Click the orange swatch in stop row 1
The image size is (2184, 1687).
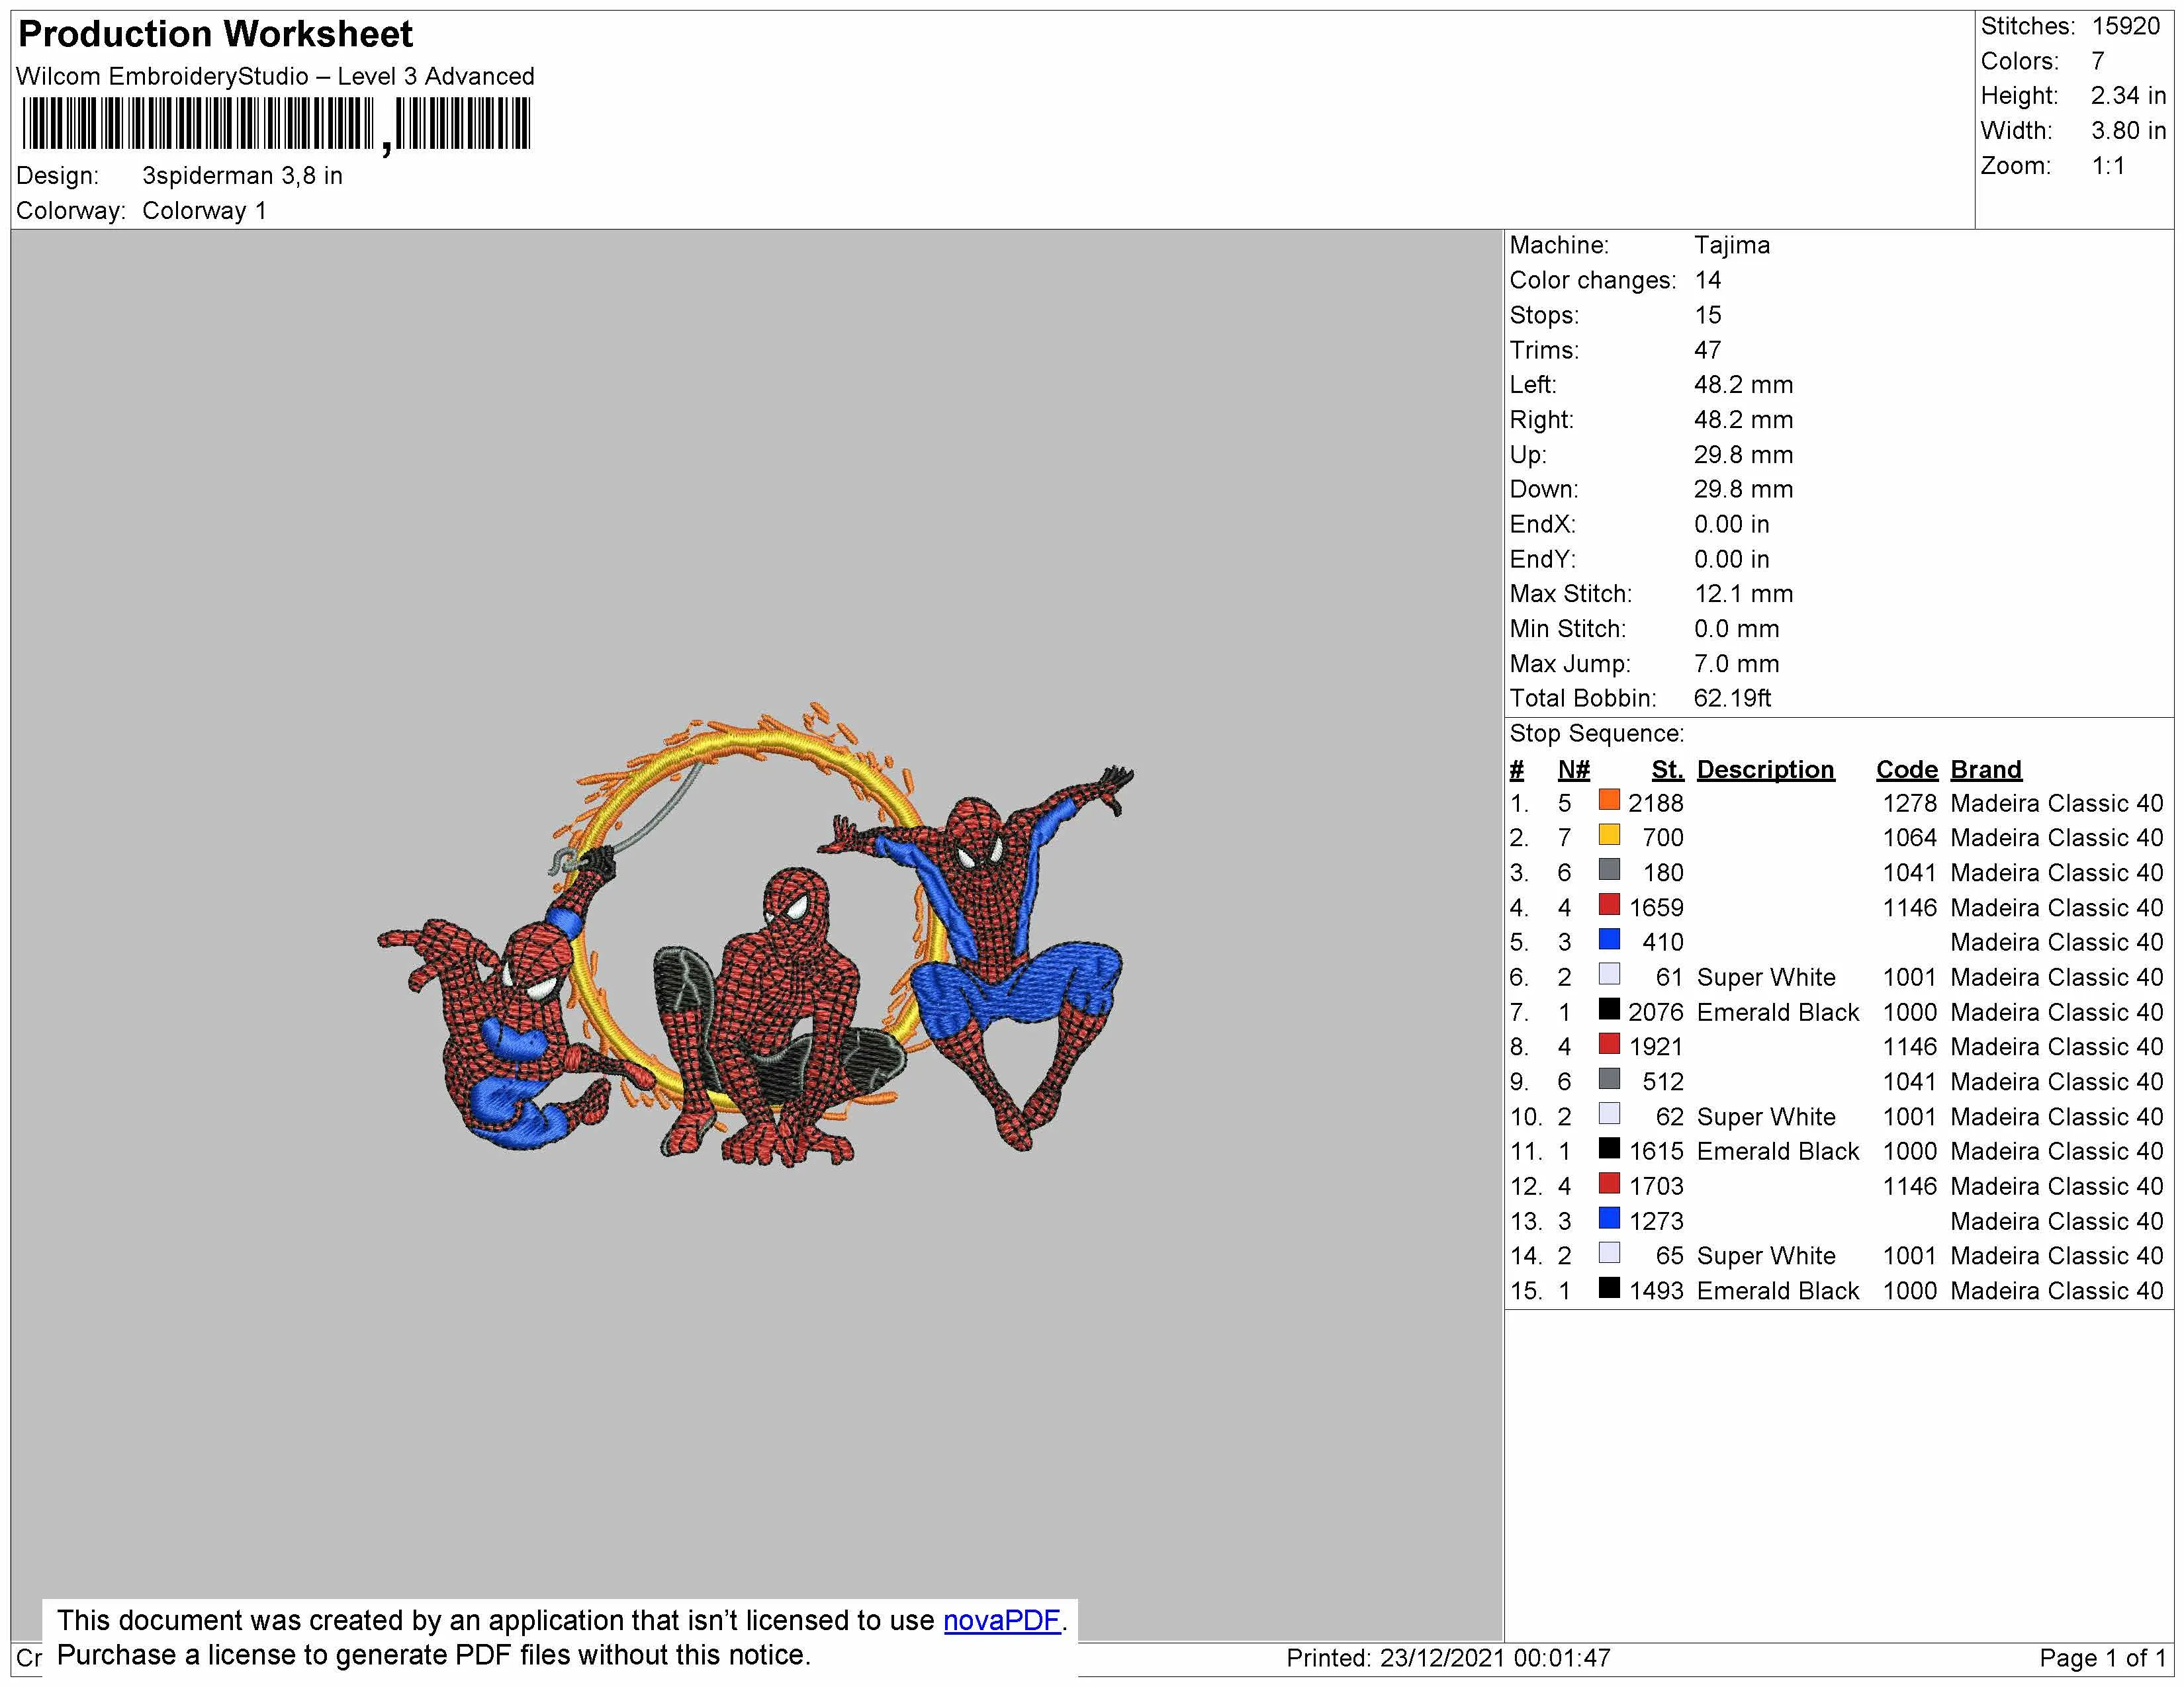pos(1609,800)
